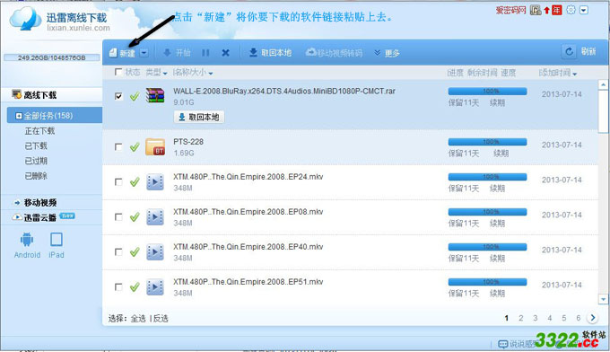Go to page 2 of tasks
610x352 pixels.
click(521, 318)
